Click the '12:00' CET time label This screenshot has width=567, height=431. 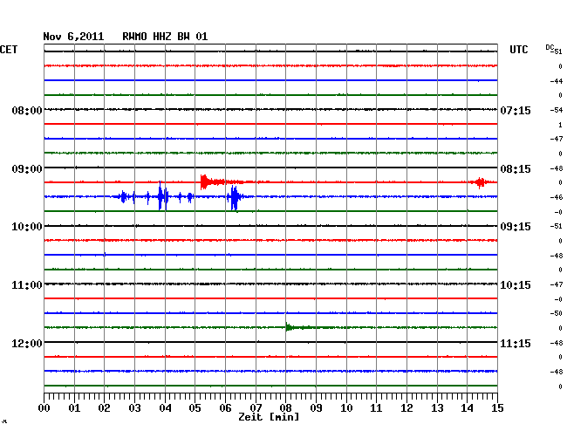[x=27, y=343]
